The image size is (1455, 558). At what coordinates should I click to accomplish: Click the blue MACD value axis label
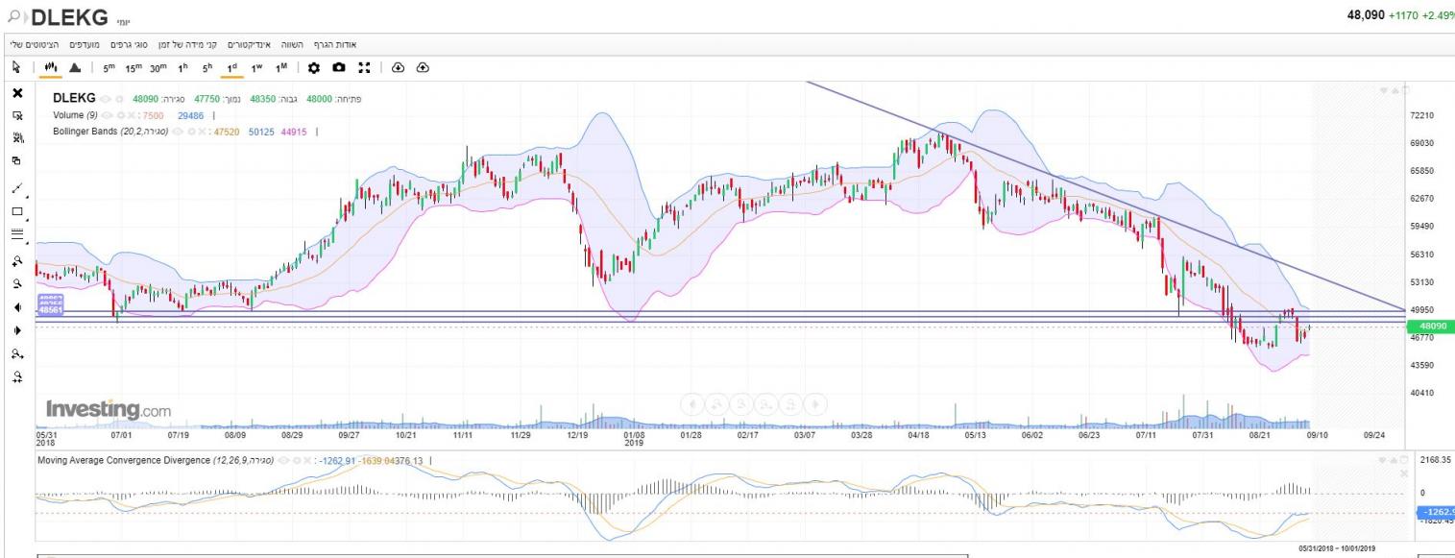[x=1436, y=512]
